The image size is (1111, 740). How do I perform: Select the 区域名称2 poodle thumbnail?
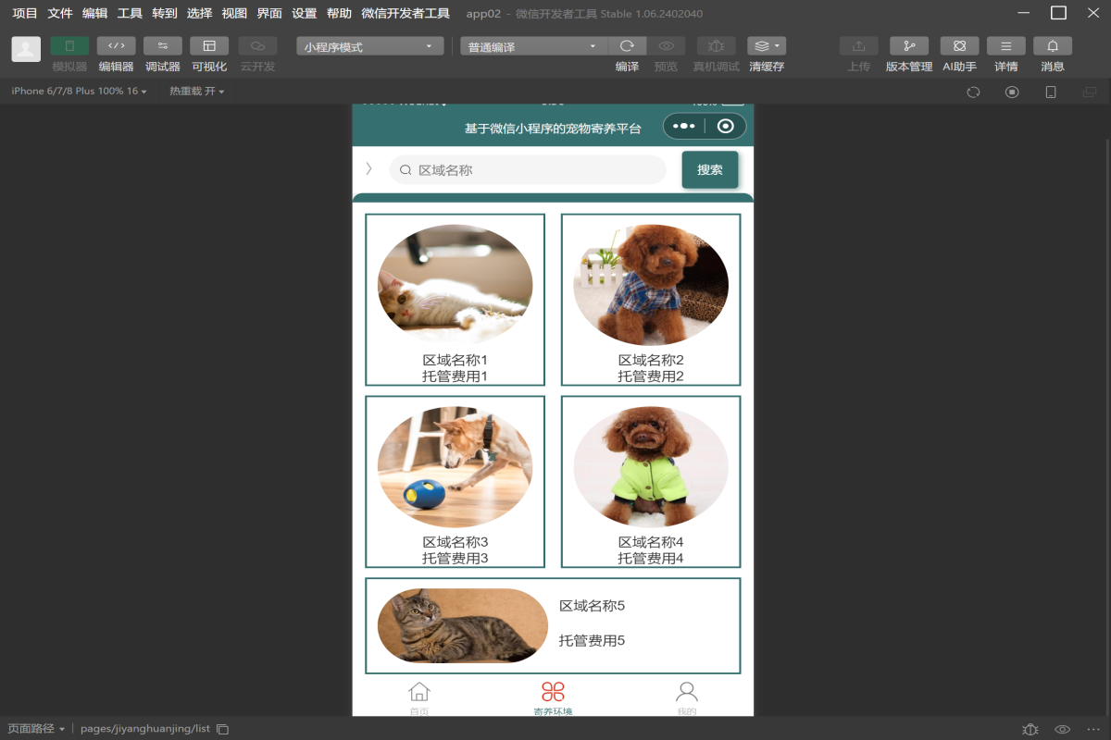pos(650,285)
